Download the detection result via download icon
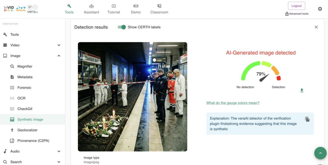 click(x=302, y=90)
